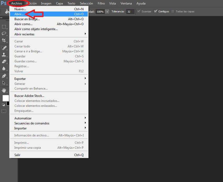Toggle the Suavizar checkbox
Screen dimensions: 223x182
point(139,11)
